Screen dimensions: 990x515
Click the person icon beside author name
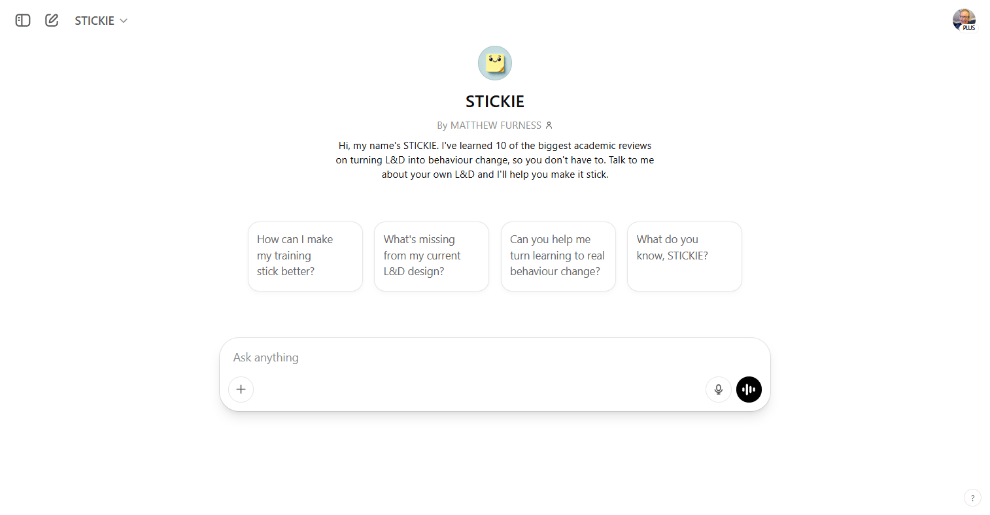(549, 125)
